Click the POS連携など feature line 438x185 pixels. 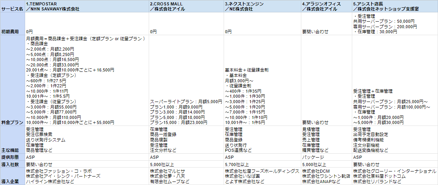[238, 150]
